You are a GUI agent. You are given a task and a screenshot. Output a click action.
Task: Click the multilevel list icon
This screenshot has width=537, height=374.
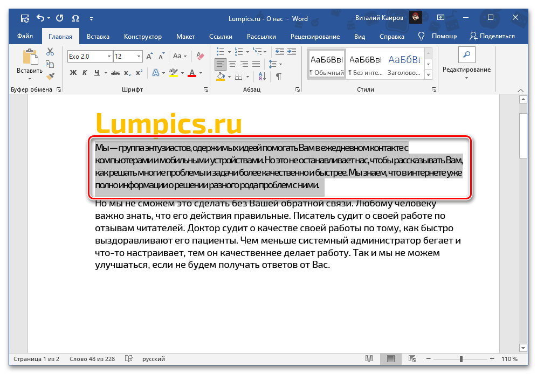257,52
